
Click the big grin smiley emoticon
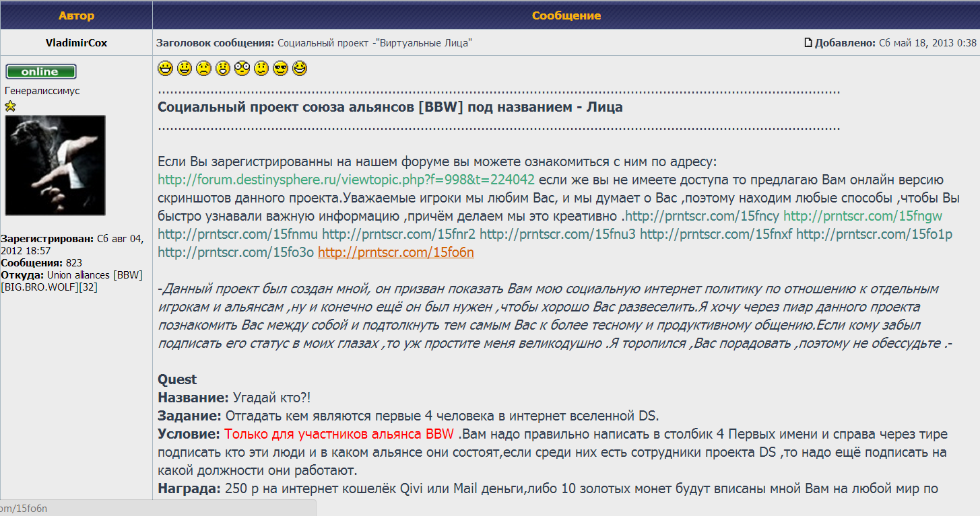(x=165, y=68)
